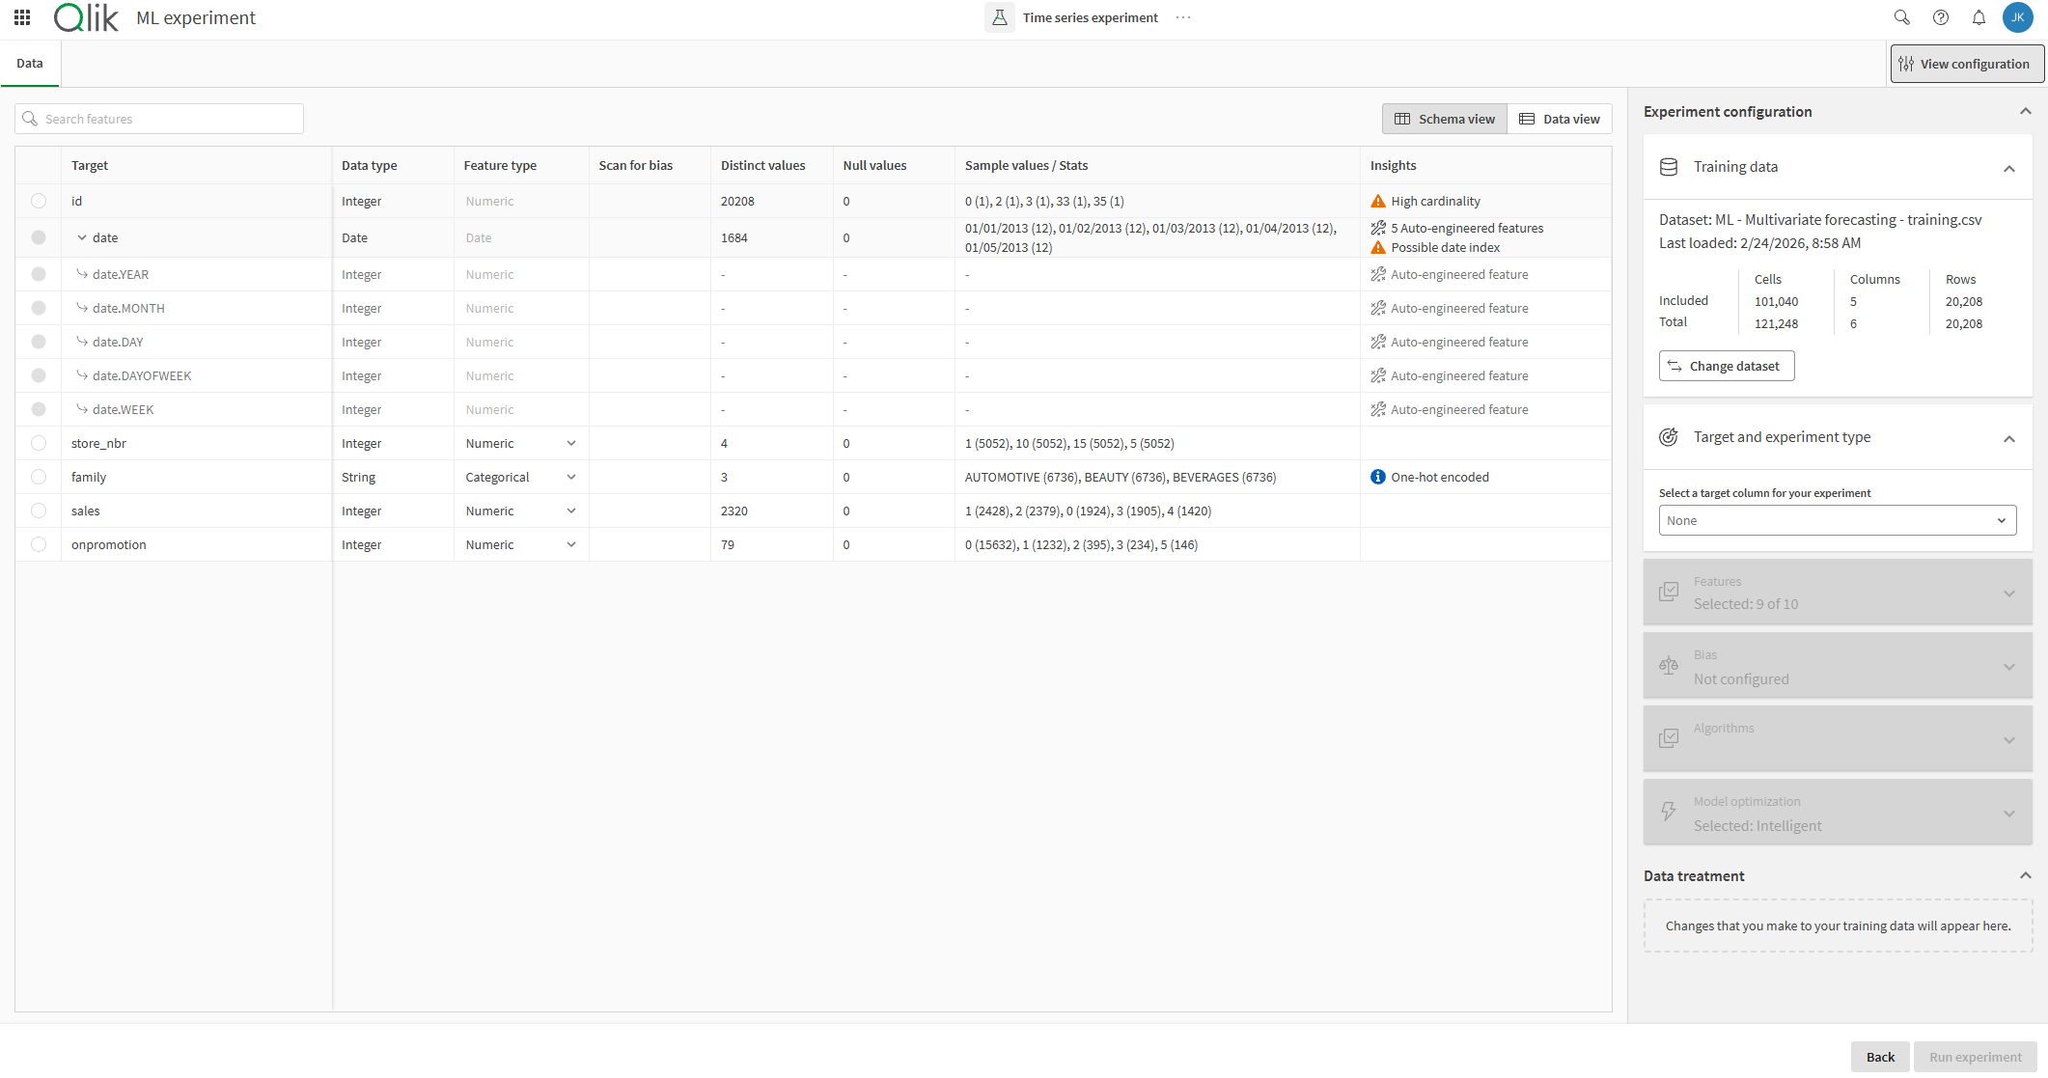Select the radio button for store_nbr row

39,443
